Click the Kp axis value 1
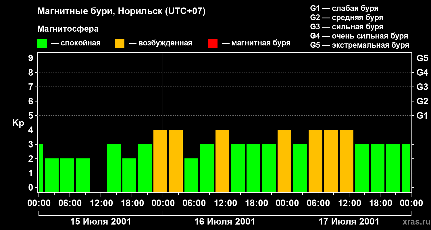Screen dimensions: 431x230 click(31, 173)
